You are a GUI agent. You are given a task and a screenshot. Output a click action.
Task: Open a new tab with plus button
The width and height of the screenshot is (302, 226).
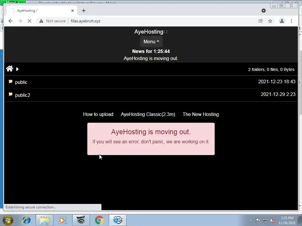(83, 11)
